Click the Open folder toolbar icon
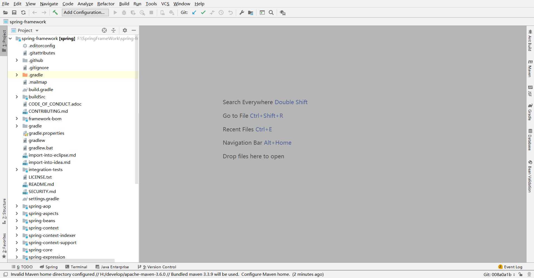Screen dimensions: 534x278 pos(5,12)
